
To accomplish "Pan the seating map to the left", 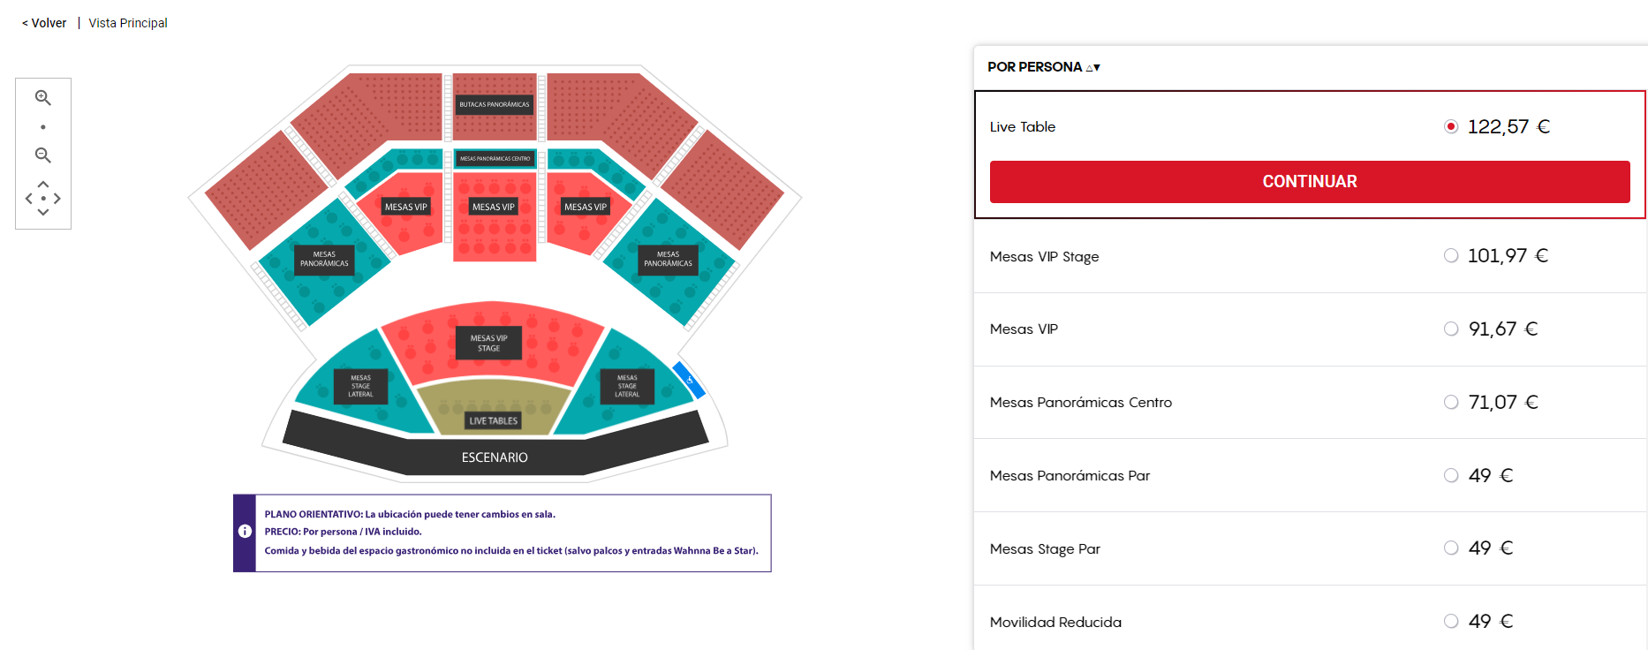I will coord(28,199).
